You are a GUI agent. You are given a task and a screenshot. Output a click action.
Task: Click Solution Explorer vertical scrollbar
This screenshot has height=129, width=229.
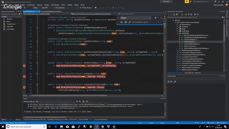224,33
